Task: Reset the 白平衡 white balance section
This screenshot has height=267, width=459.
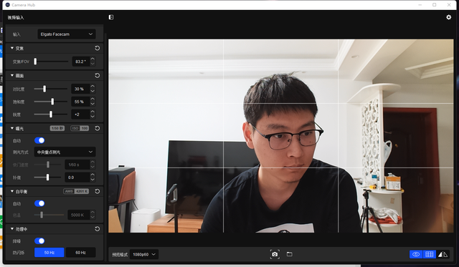Action: pos(98,191)
